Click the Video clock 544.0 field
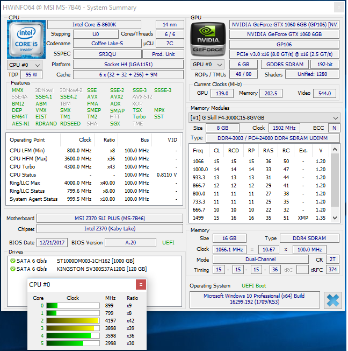The height and width of the screenshot is (351, 348). pyautogui.click(x=324, y=93)
